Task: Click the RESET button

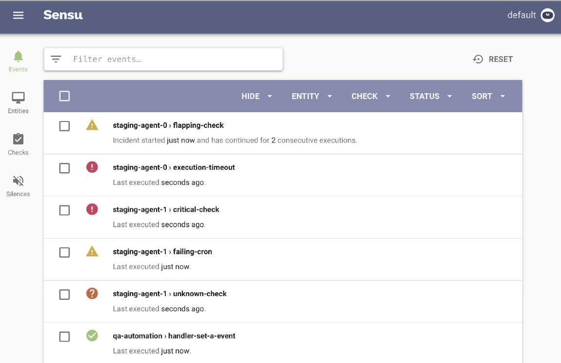Action: point(493,59)
